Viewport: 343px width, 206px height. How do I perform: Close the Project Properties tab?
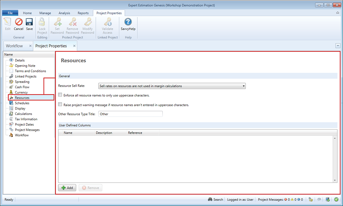(74, 46)
